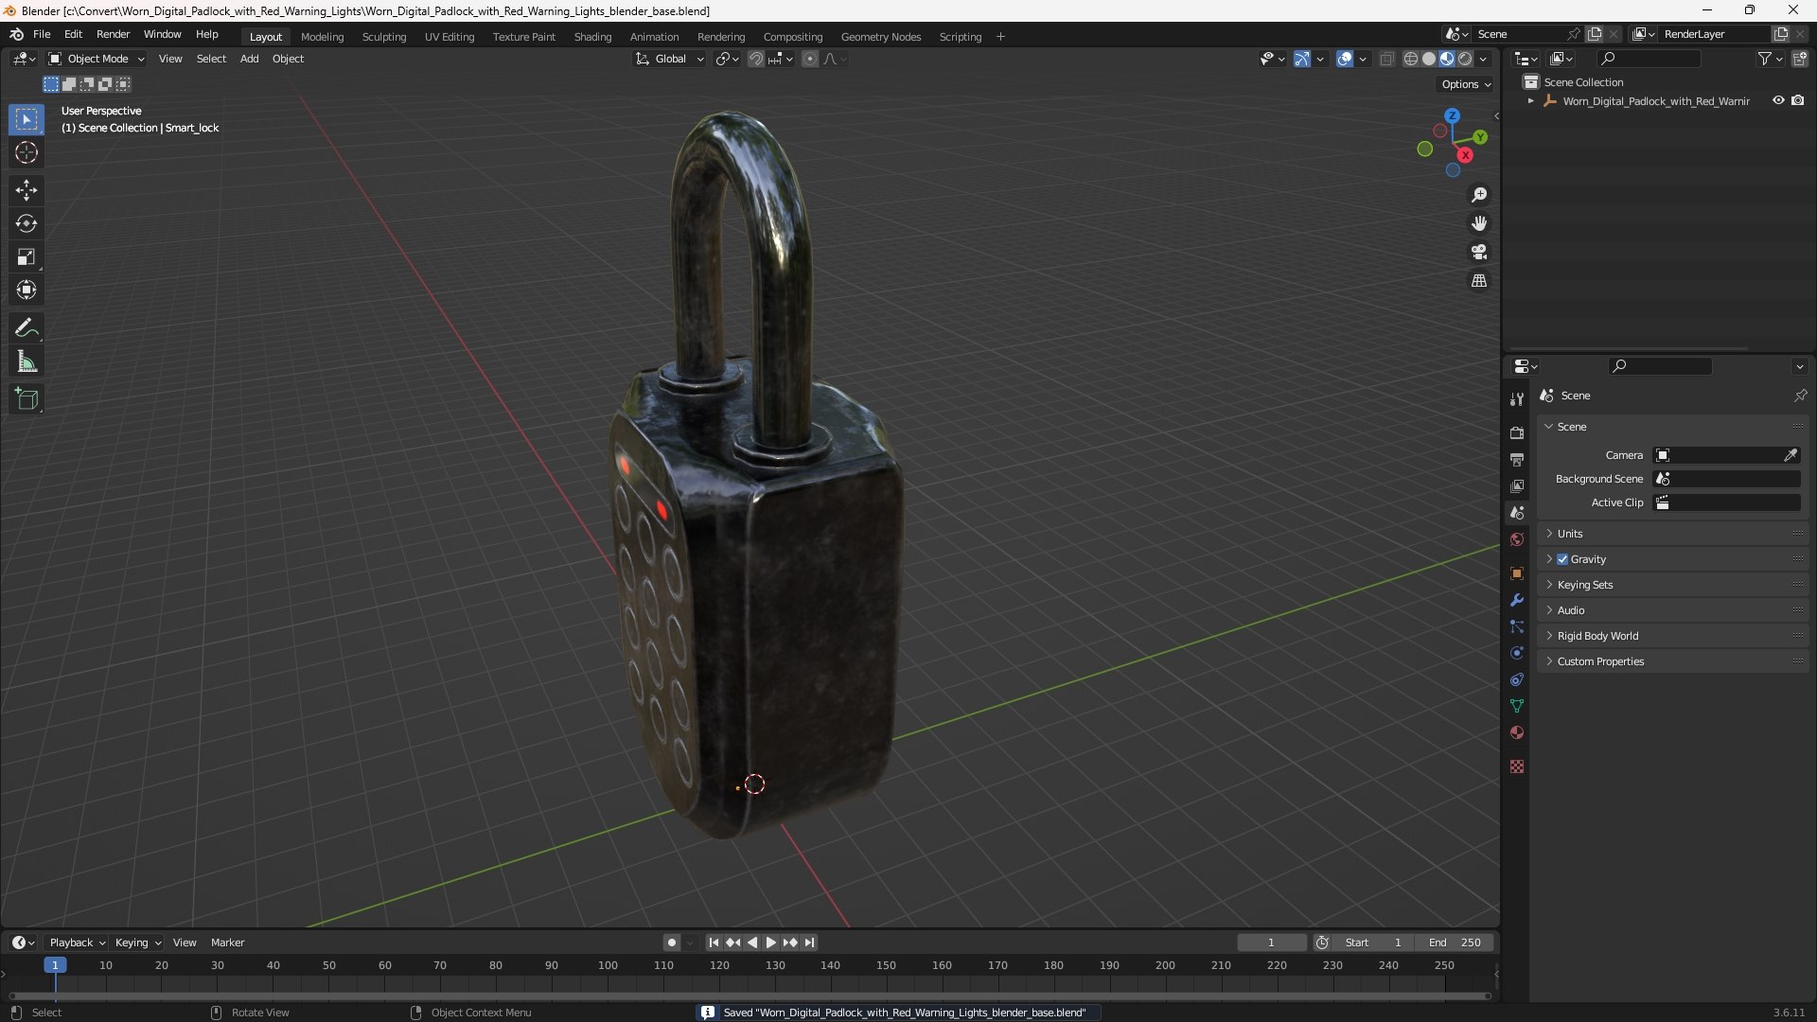Screen dimensions: 1817x1022
Task: Open the Options dropdown in viewport
Action: (1466, 84)
